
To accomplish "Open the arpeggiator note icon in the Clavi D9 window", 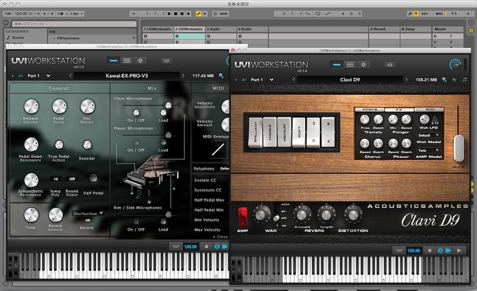I will coord(464,79).
